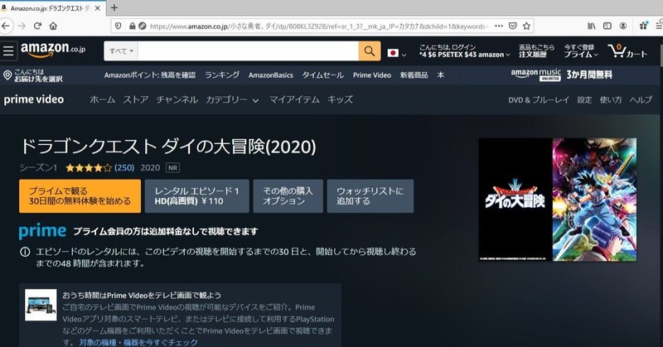Open Amazonポイント: 残高を確認 link
The width and height of the screenshot is (663, 347).
tap(150, 75)
